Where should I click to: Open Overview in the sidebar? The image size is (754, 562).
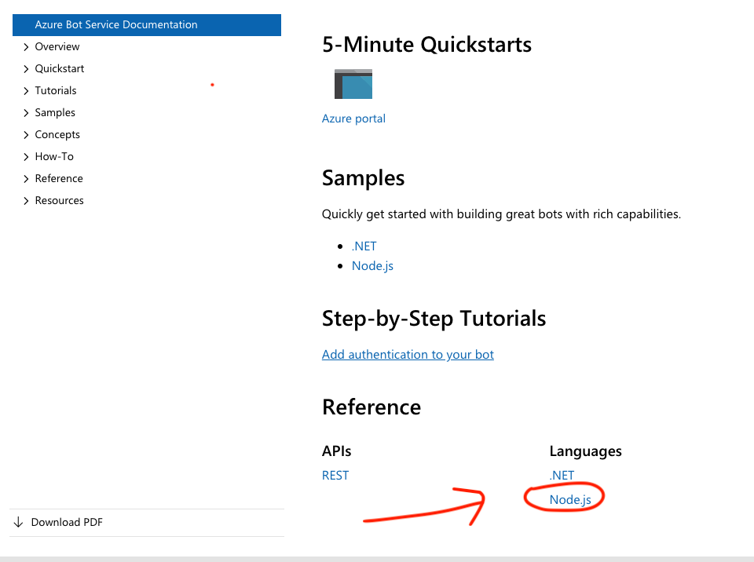click(57, 46)
